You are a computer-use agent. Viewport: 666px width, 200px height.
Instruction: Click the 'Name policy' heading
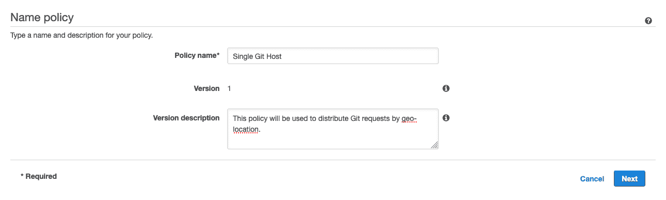tap(42, 18)
